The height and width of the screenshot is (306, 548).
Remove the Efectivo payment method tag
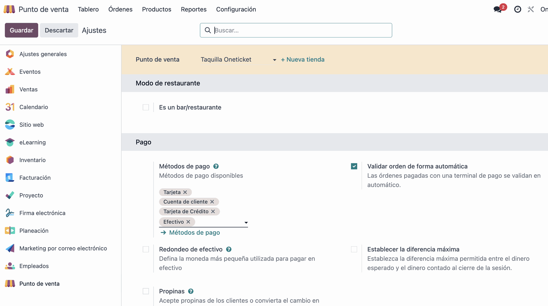tap(188, 222)
